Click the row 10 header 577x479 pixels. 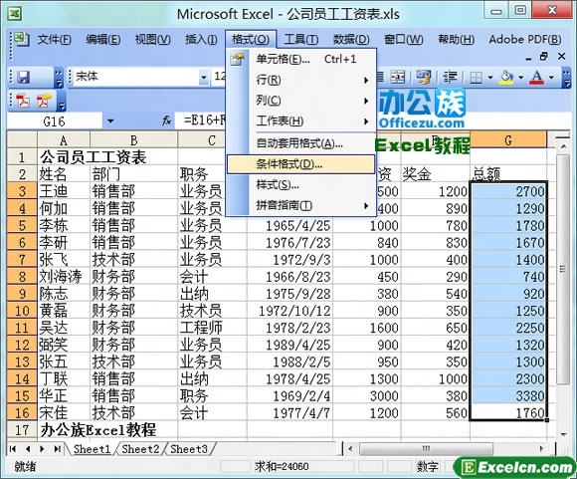coord(22,311)
